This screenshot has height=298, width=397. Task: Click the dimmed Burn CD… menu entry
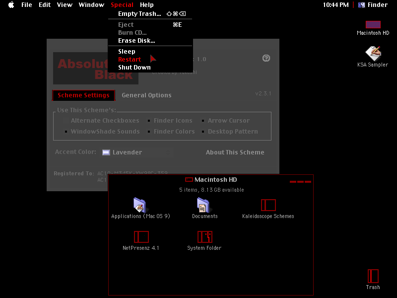pos(150,33)
